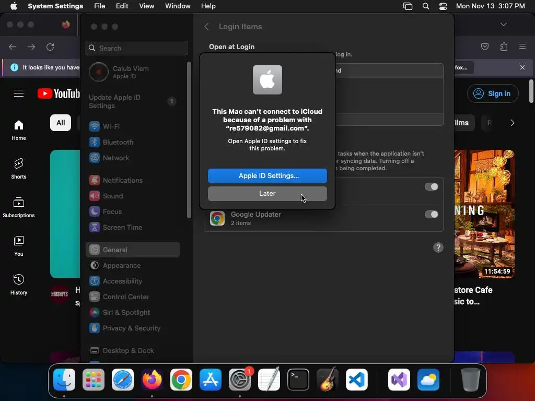This screenshot has width=535, height=401.
Task: Open Finder from the Dock
Action: click(64, 380)
